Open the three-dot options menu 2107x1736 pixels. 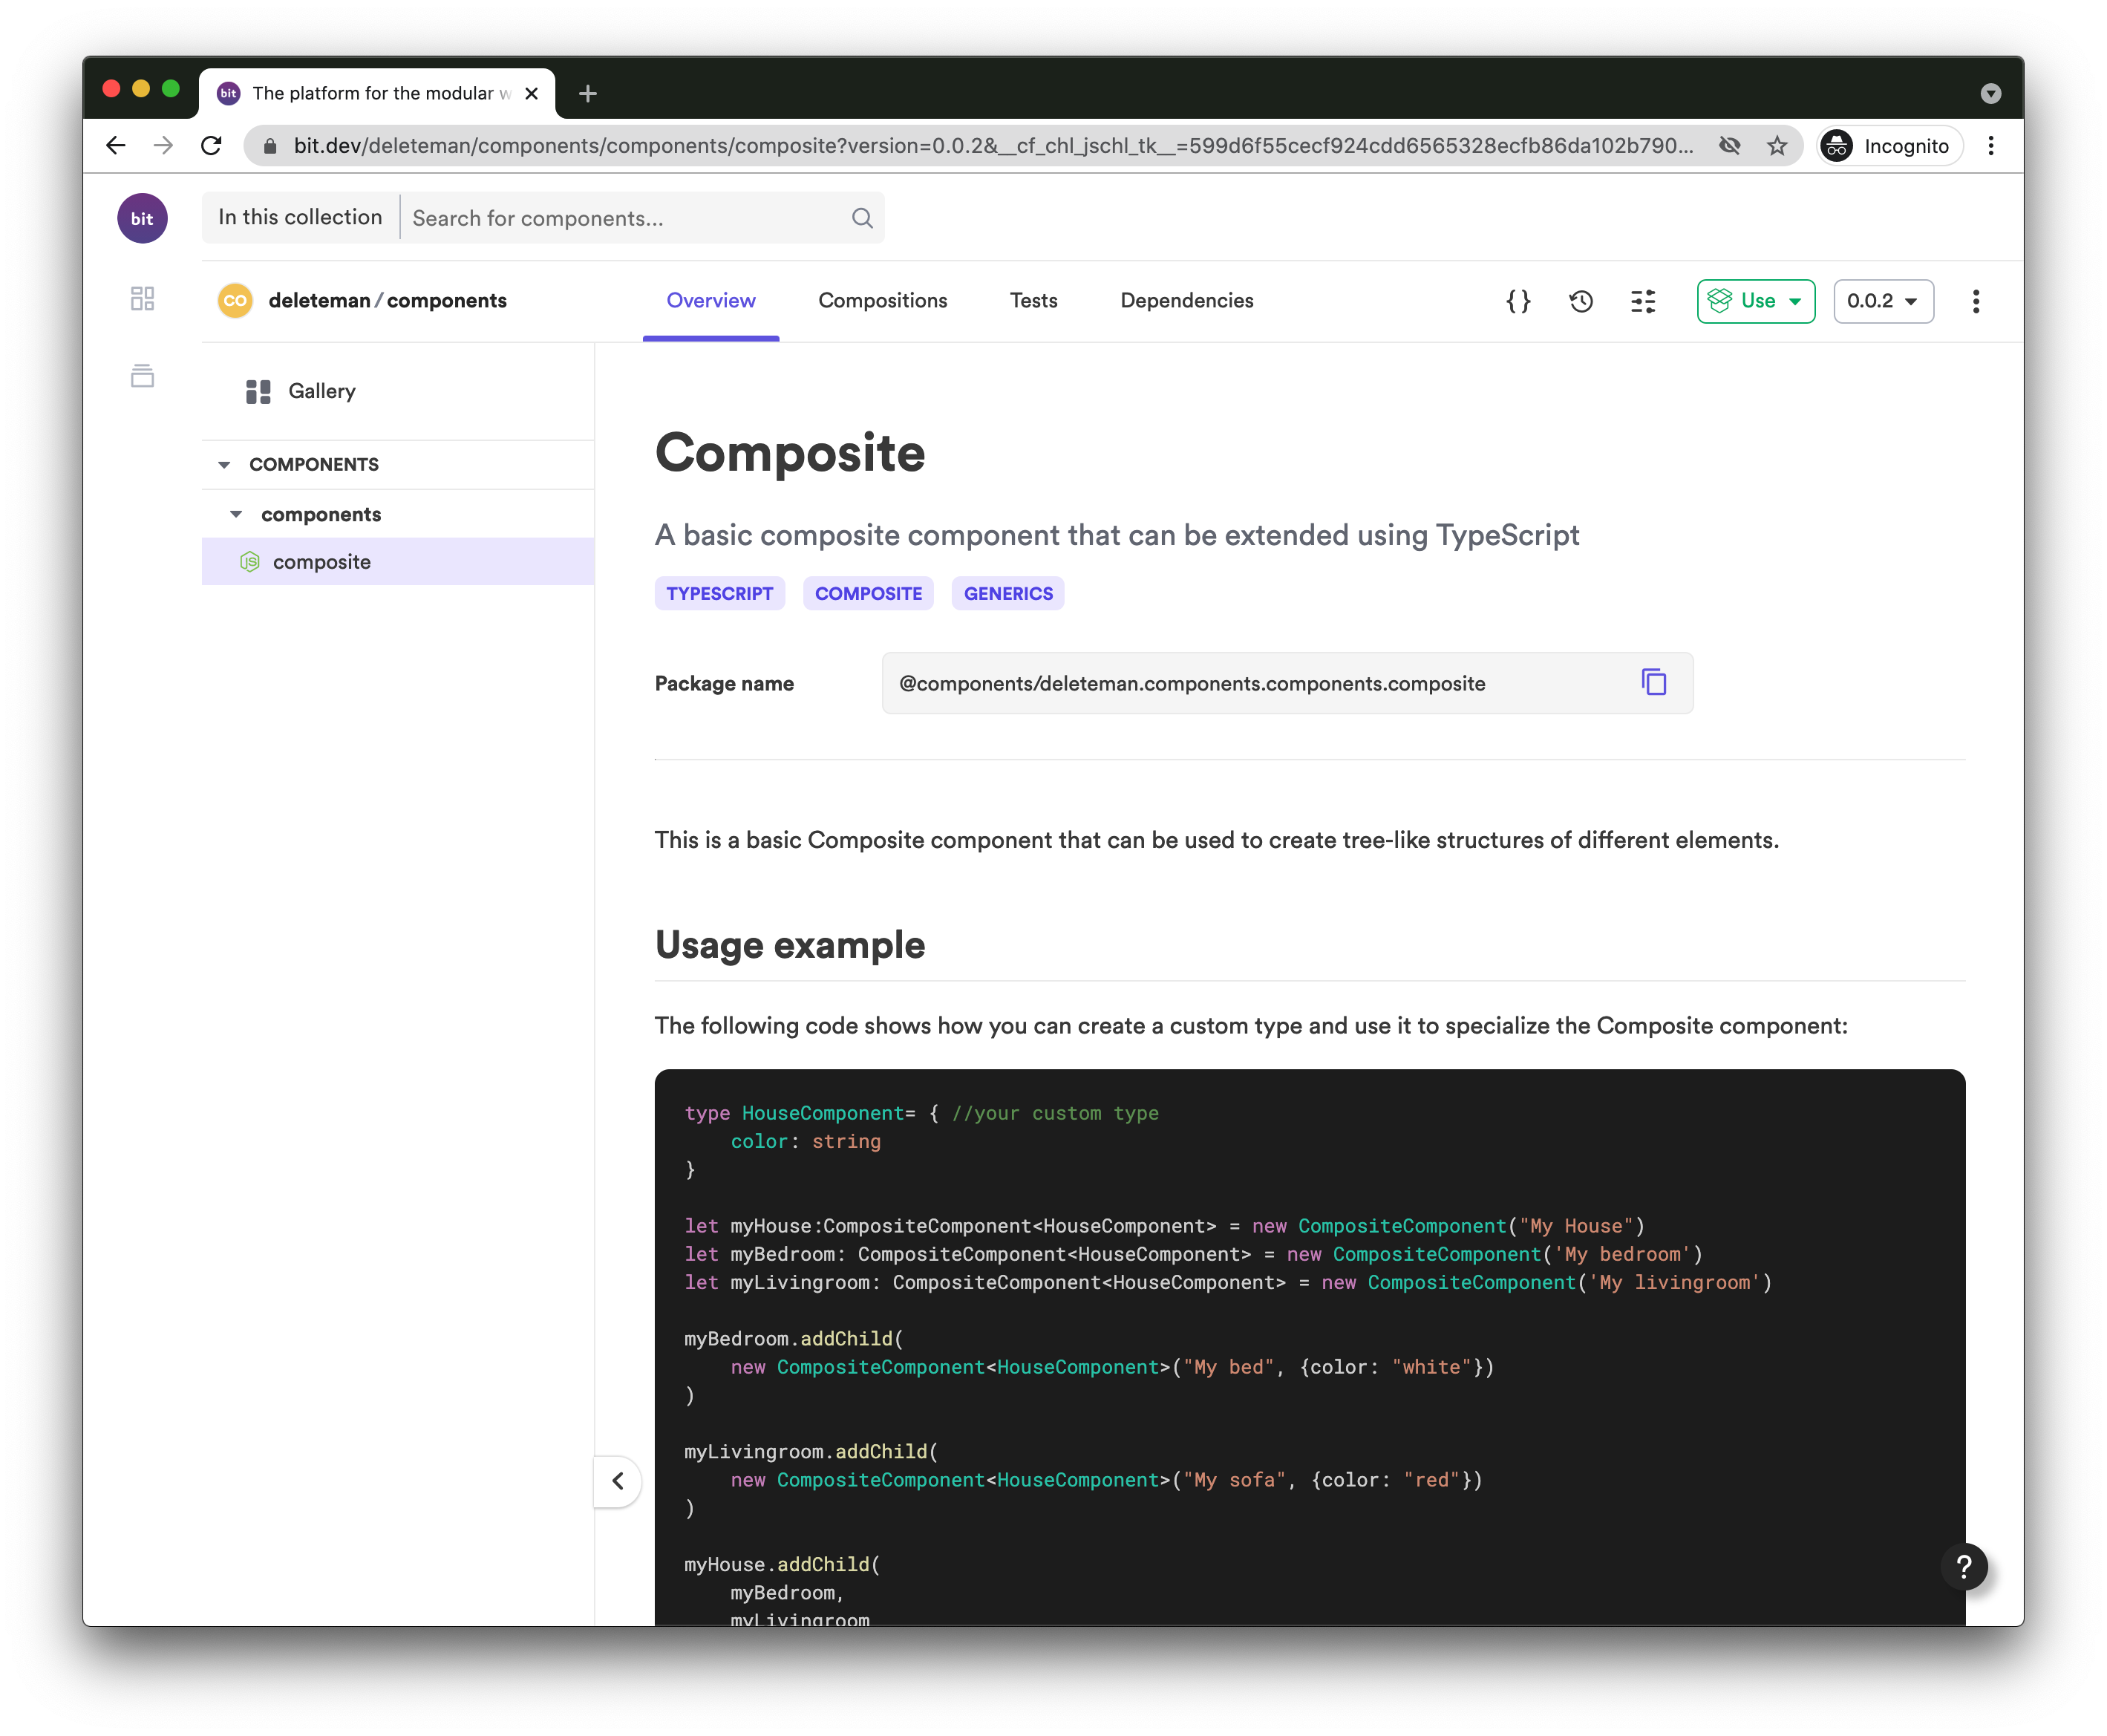(1975, 301)
